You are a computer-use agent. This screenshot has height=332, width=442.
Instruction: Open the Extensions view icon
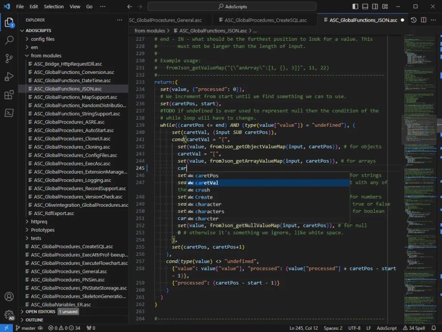tap(8, 95)
